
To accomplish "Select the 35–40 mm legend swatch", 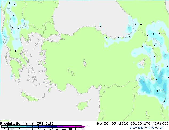I will 66,127.
